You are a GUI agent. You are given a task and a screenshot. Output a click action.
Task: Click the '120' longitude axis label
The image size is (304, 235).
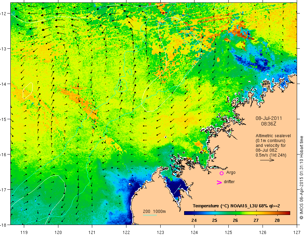pos(58,232)
